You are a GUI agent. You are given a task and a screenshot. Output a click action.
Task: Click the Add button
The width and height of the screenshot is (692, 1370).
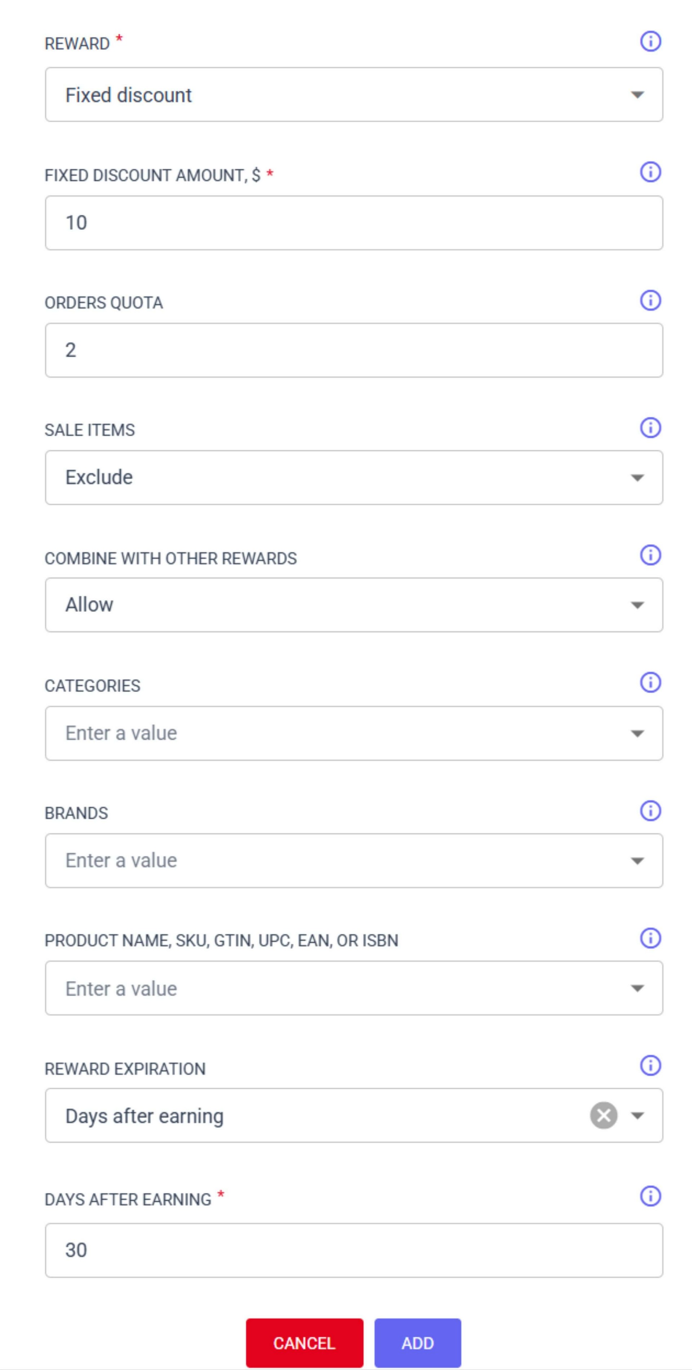click(x=417, y=1343)
